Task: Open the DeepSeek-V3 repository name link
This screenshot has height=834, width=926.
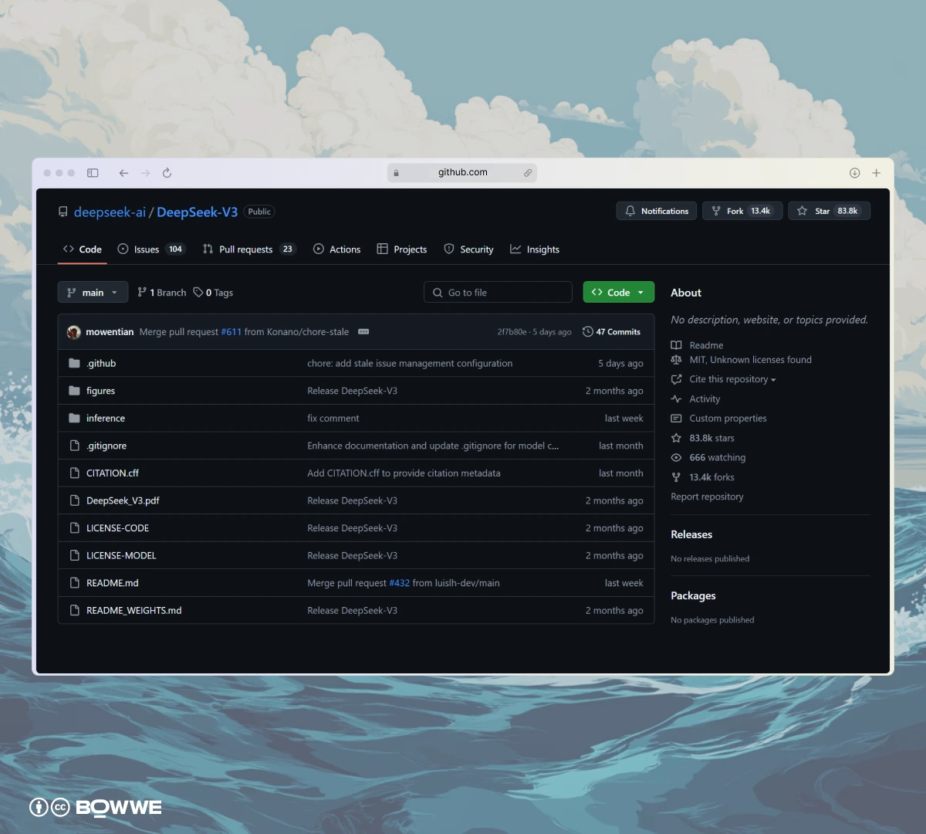Action: [197, 212]
